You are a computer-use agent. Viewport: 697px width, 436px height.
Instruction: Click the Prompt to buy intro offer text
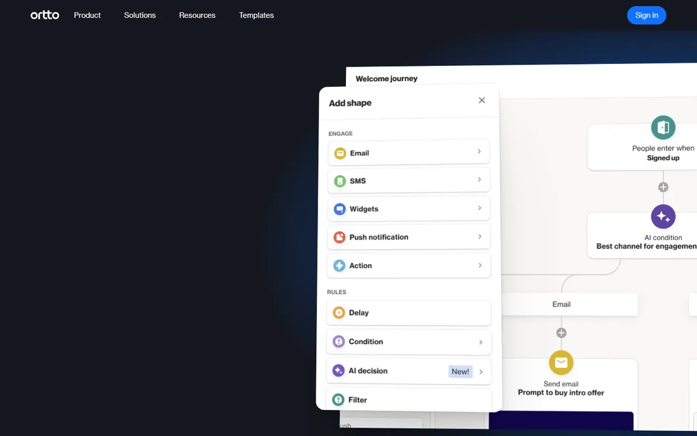click(561, 393)
